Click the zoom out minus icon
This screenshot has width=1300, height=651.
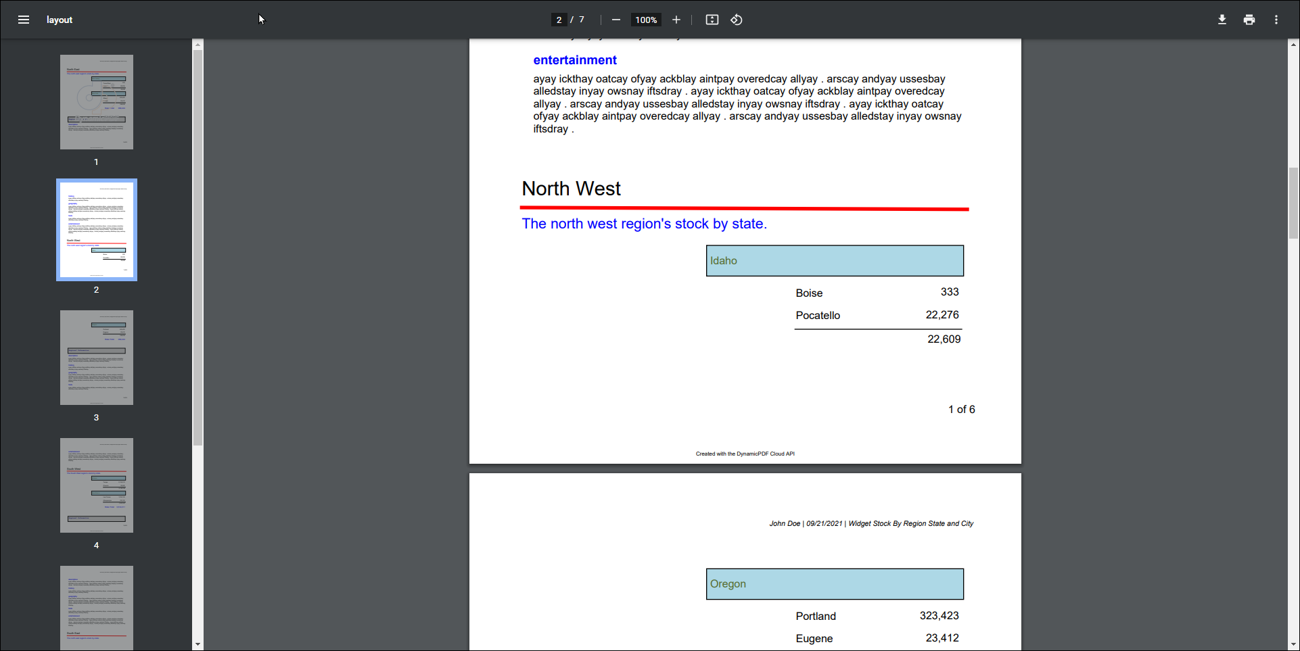click(x=616, y=20)
